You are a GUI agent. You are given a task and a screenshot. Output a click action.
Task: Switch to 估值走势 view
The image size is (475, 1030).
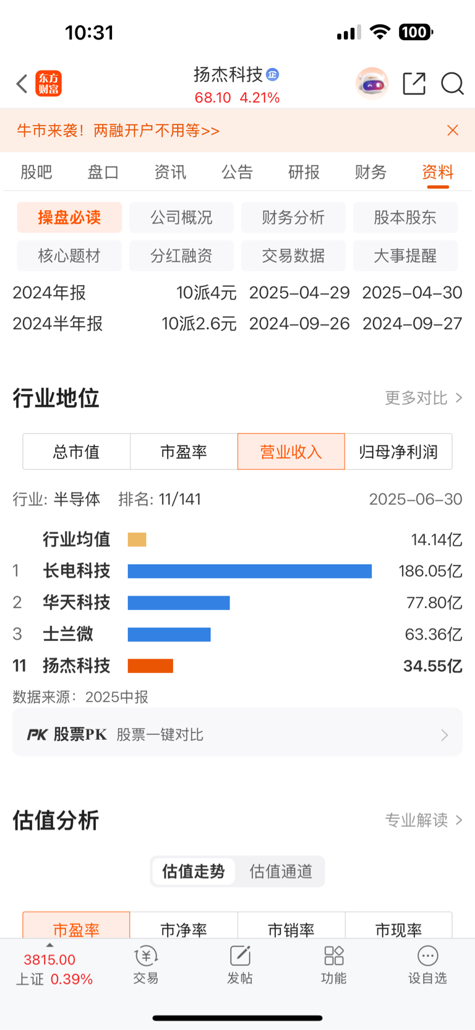pos(194,872)
